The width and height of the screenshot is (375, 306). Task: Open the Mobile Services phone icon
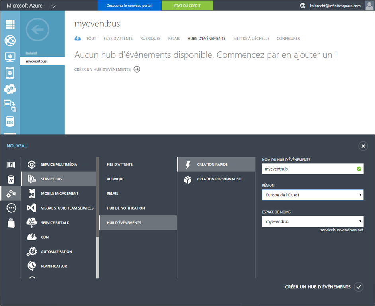(x=10, y=73)
